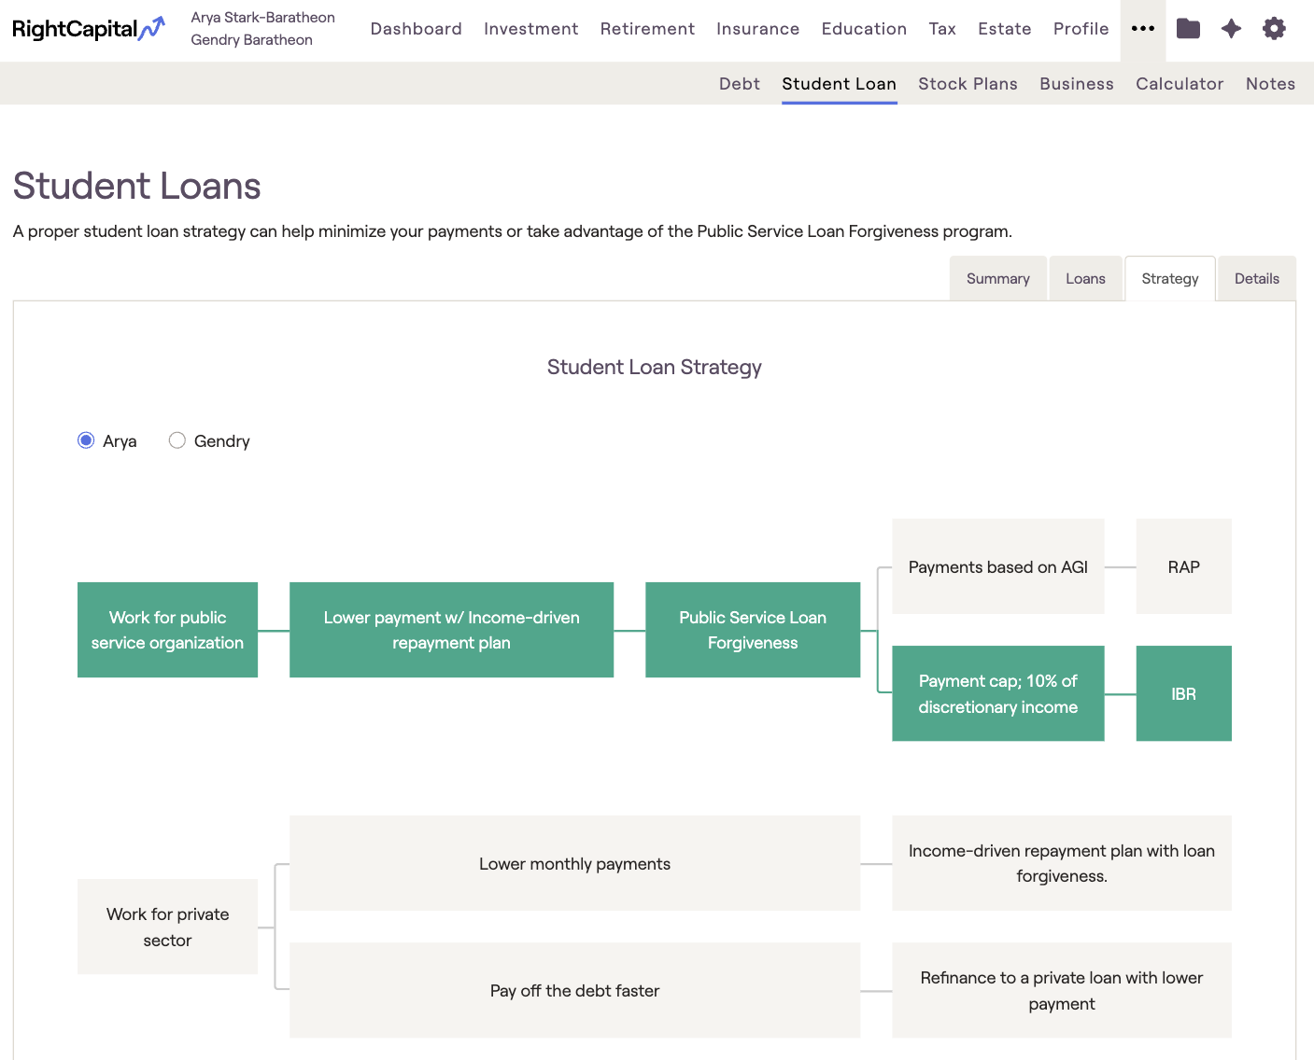
Task: Select Refinance to a private loan box
Action: (1062, 990)
